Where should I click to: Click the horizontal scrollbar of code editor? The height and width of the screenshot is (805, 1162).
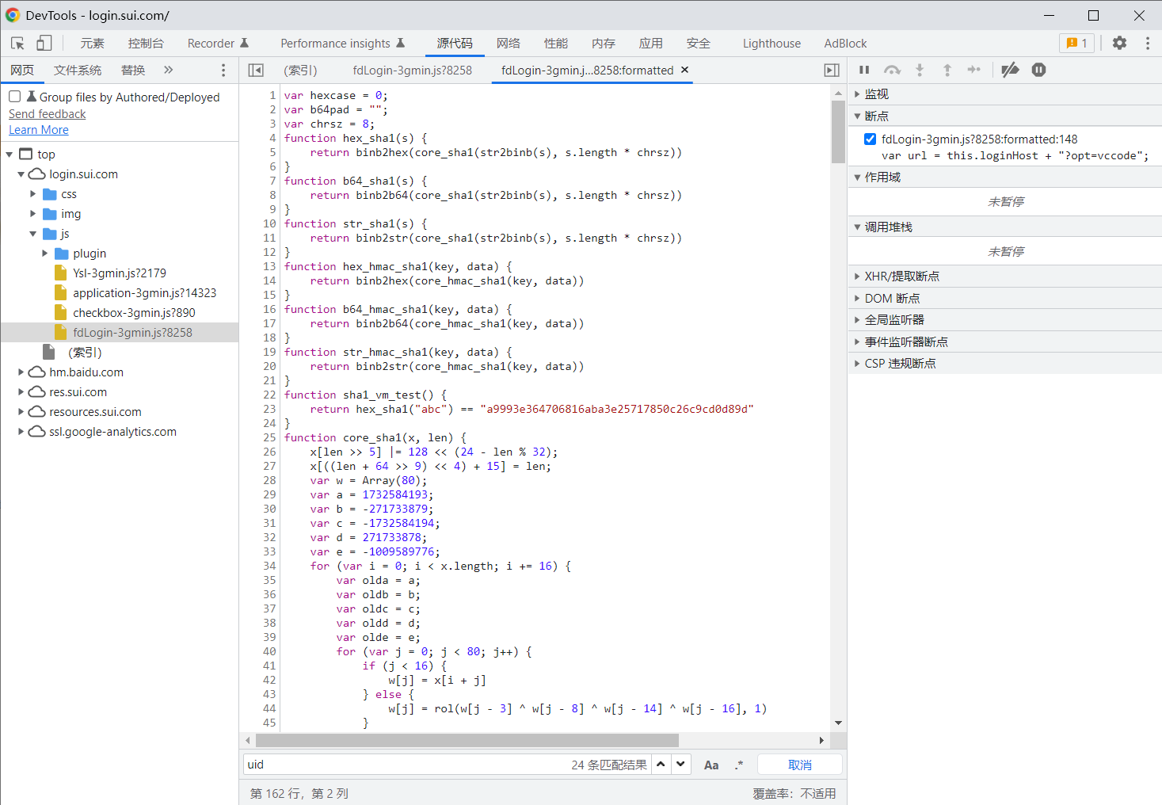click(x=467, y=740)
